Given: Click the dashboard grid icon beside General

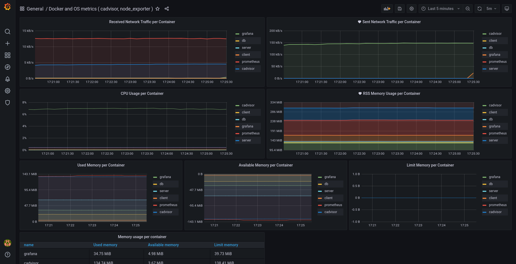Looking at the screenshot, I should 22,9.
